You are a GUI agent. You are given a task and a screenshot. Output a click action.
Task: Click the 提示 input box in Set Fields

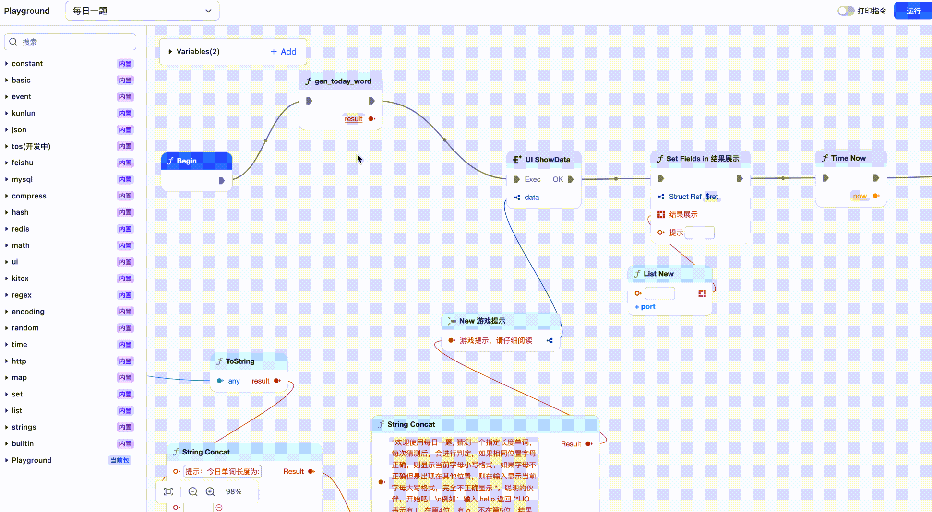point(700,233)
